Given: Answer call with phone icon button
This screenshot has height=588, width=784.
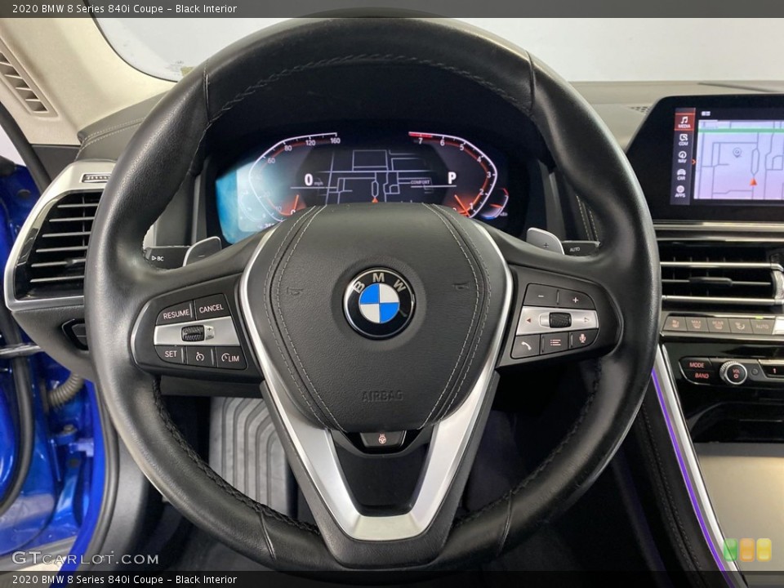Looking at the screenshot, I should point(526,346).
